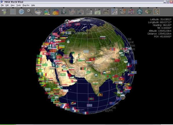
Task: Click the Distance: 13545,02km readout
Action: tap(159, 34)
